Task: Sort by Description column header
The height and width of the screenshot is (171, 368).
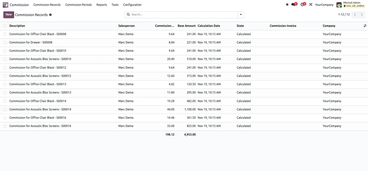Action: 17,26
